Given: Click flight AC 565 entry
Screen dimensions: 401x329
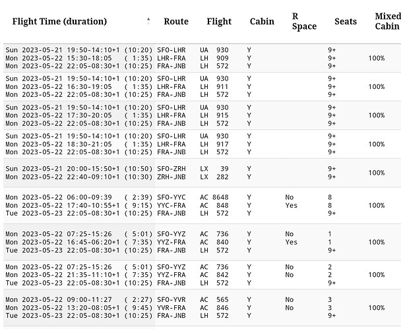Looking at the screenshot, I should click(214, 299).
